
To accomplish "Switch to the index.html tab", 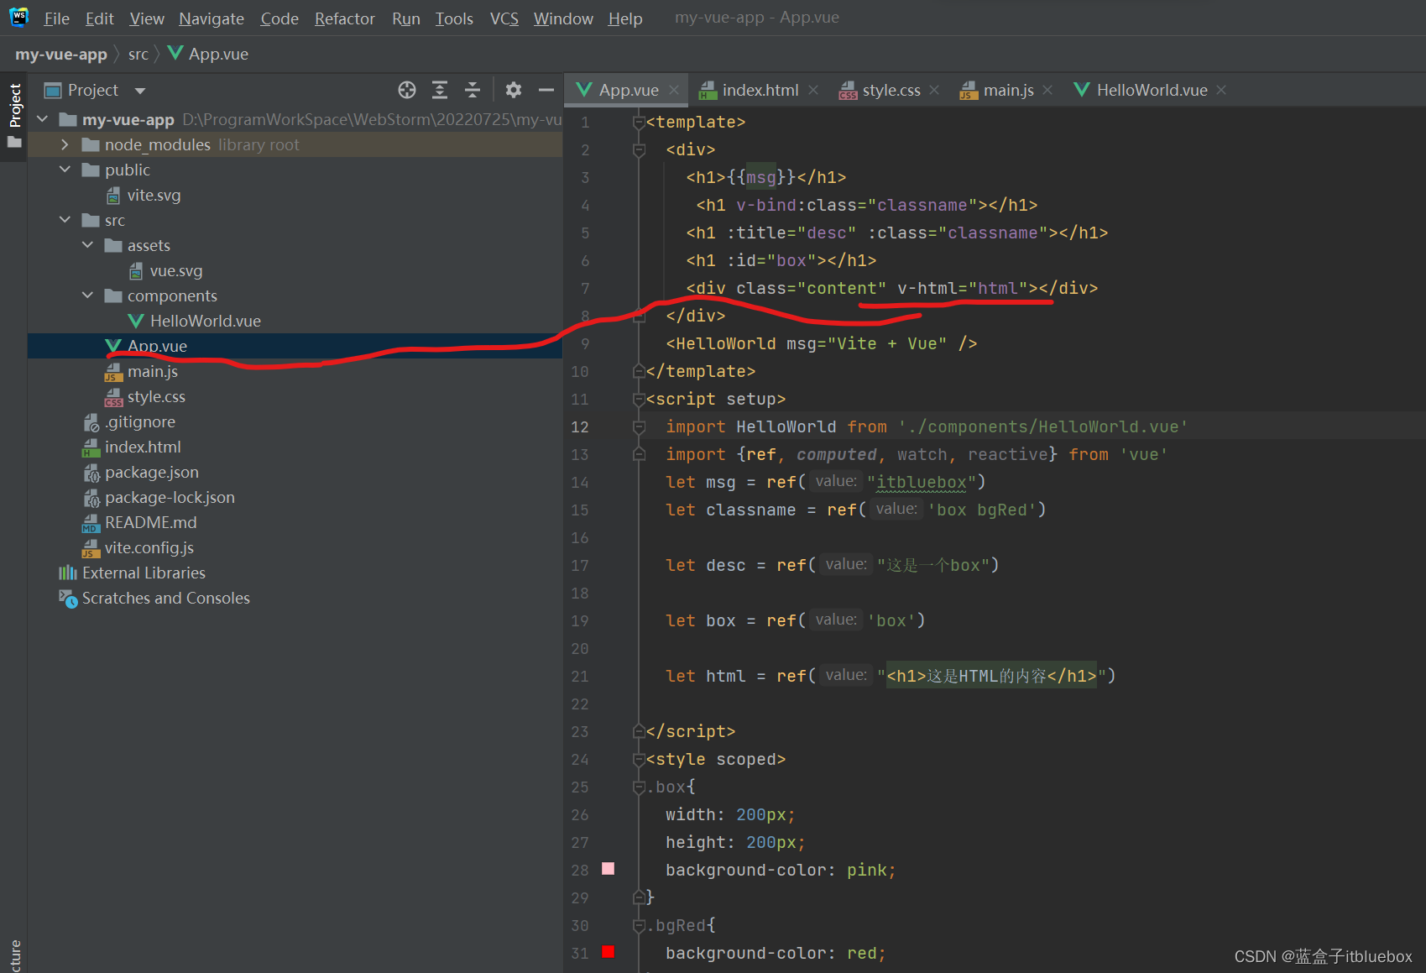I will (760, 90).
